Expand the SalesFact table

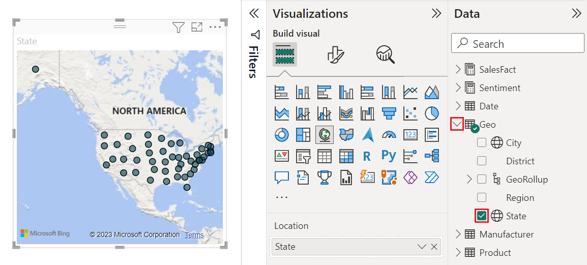(x=457, y=69)
